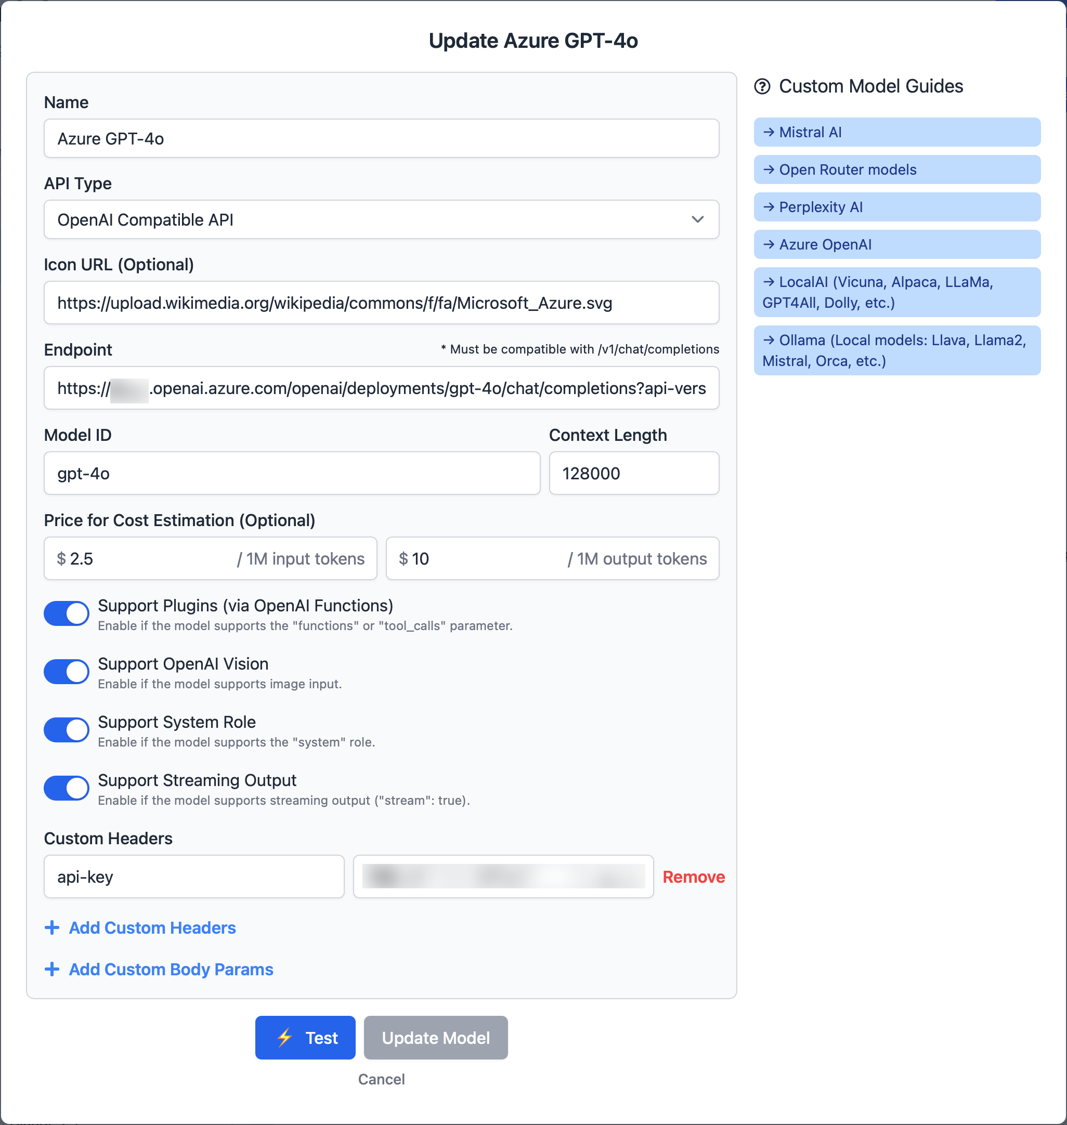Screen dimensions: 1067x1125
Task: Click the Update Model button
Action: pos(436,1038)
